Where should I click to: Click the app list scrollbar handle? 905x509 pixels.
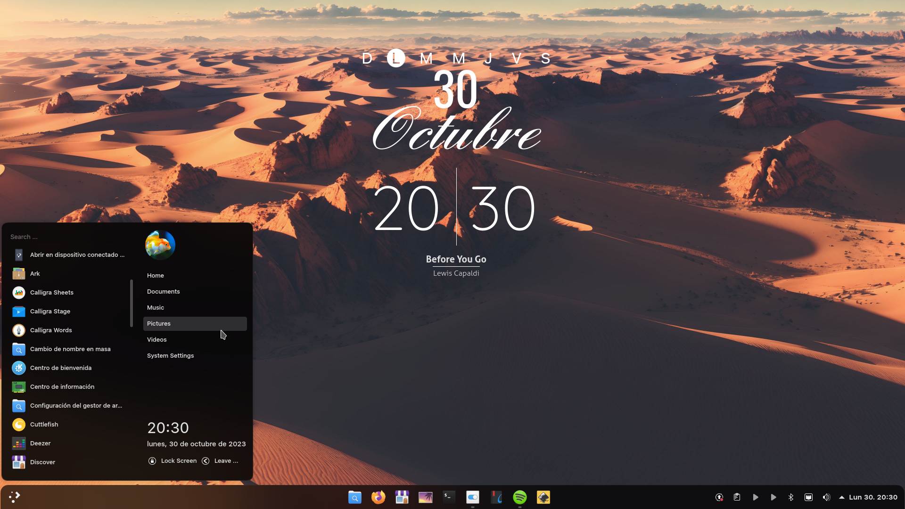tap(132, 303)
